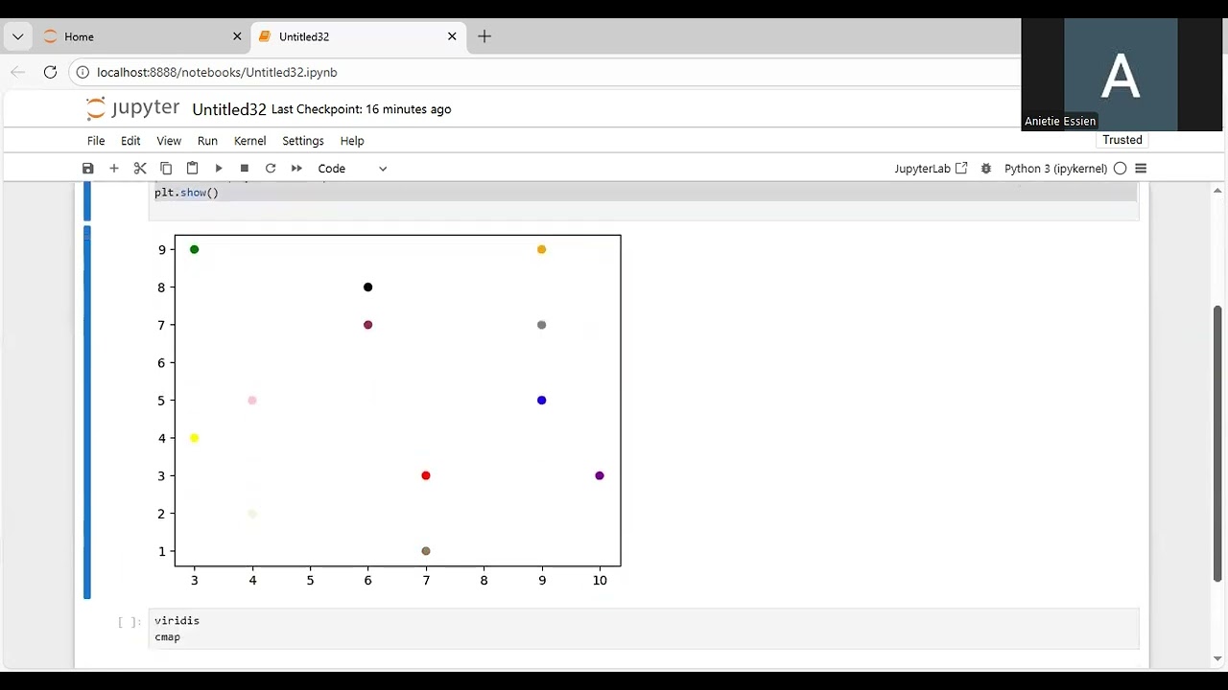Click the page vertical scrollbar thumb
The width and height of the screenshot is (1228, 690).
pos(1218,443)
